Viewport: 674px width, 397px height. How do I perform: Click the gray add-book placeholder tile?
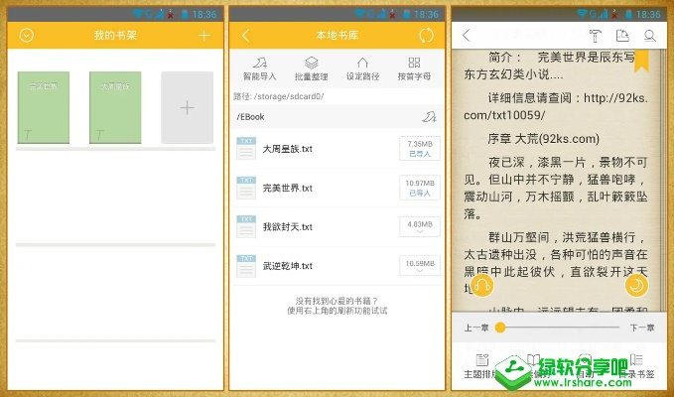tap(187, 107)
